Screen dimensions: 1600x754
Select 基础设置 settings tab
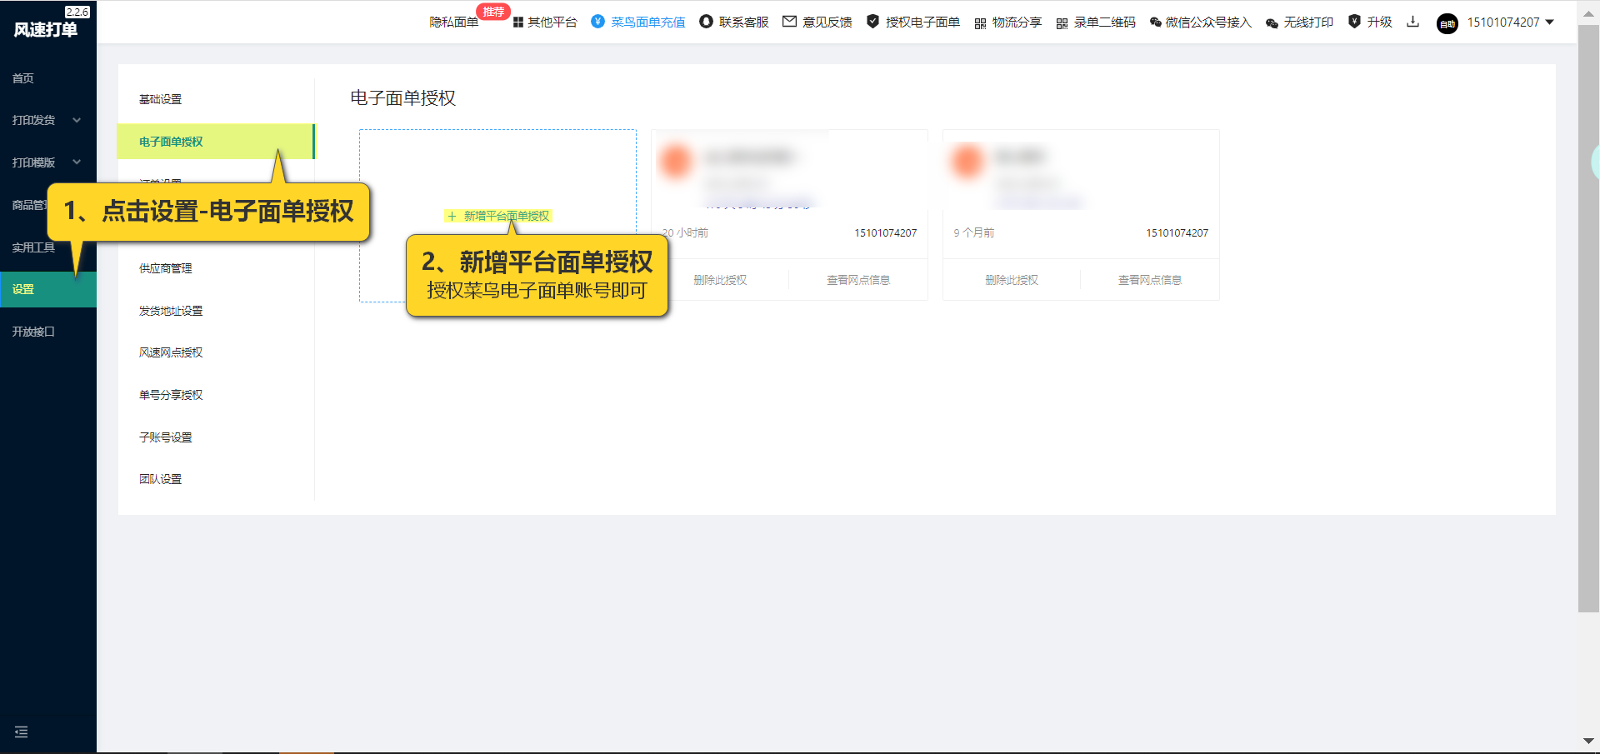160,99
